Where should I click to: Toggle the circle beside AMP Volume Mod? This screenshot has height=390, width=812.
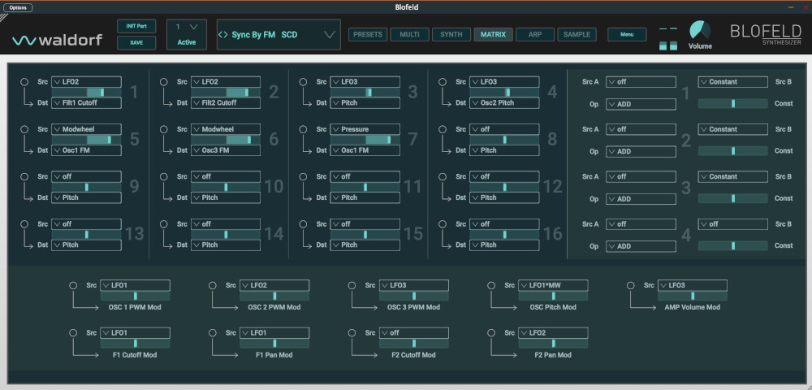coord(631,285)
